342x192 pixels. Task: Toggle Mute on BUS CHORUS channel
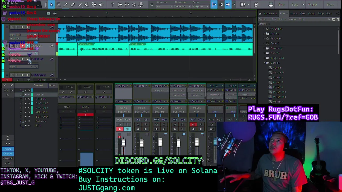point(138,125)
